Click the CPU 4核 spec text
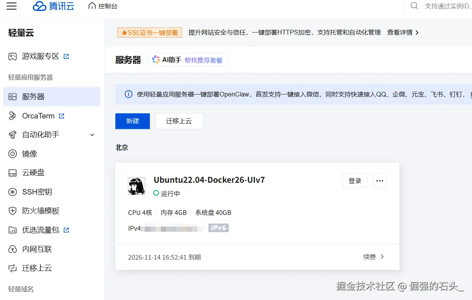The height and width of the screenshot is (300, 472). point(140,213)
